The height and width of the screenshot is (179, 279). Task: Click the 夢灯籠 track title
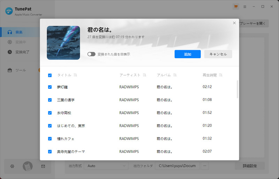[62, 87]
